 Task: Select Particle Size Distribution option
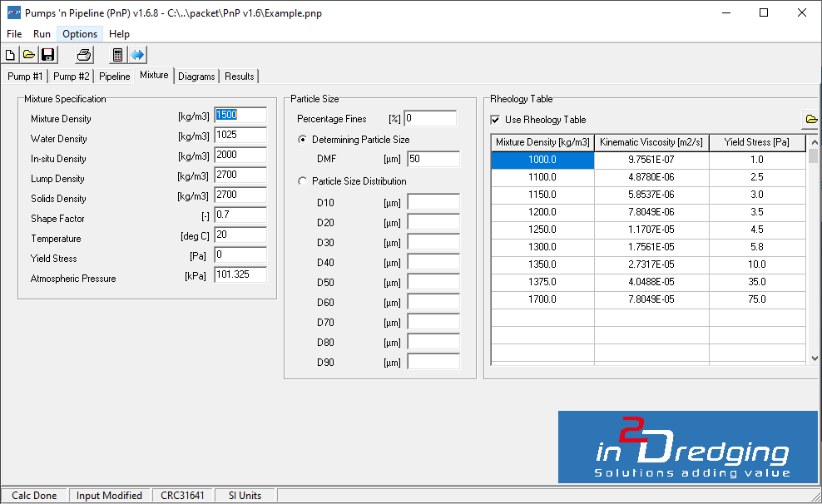click(x=301, y=181)
